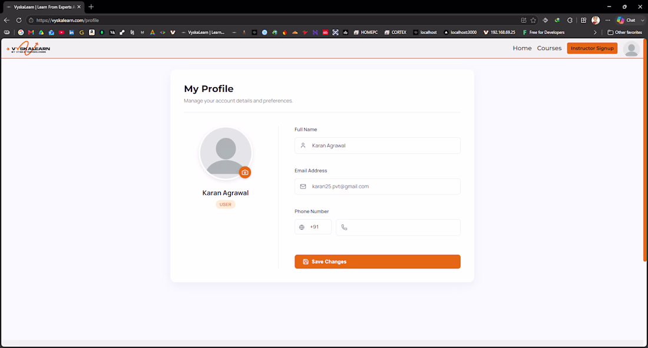Open the localhost:3000 bookmark

460,32
